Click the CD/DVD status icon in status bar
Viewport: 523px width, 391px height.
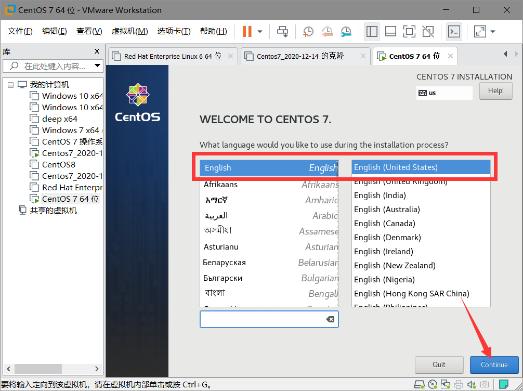coord(433,384)
